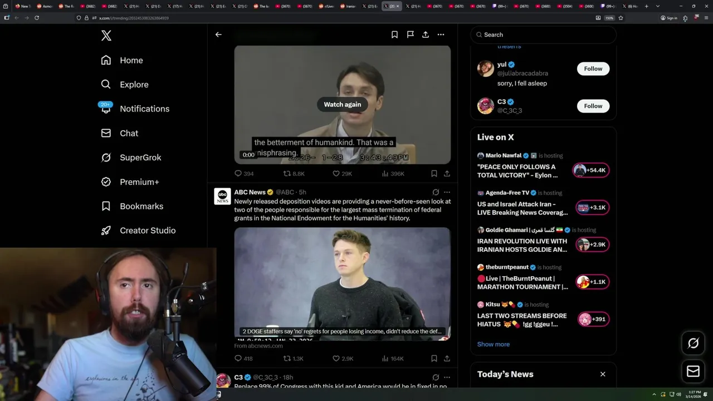This screenshot has height=401, width=713.
Task: Join Mario Nawfal's live space with +54.4K
Action: click(591, 170)
